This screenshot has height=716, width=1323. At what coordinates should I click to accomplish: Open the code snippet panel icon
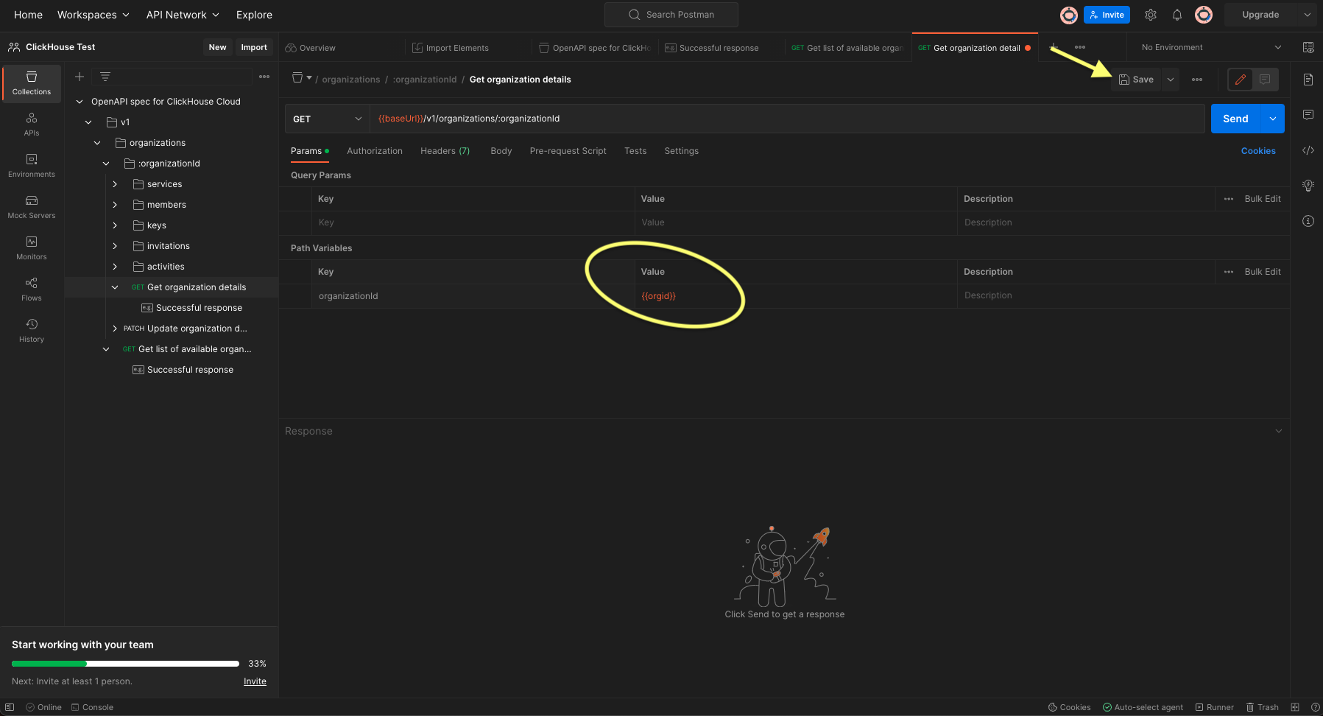click(x=1308, y=150)
